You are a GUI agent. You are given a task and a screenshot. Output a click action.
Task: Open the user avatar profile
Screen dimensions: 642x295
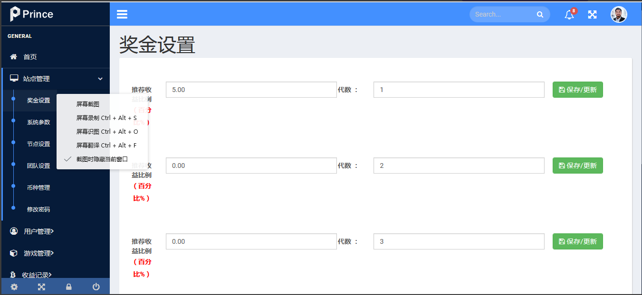[x=619, y=14]
